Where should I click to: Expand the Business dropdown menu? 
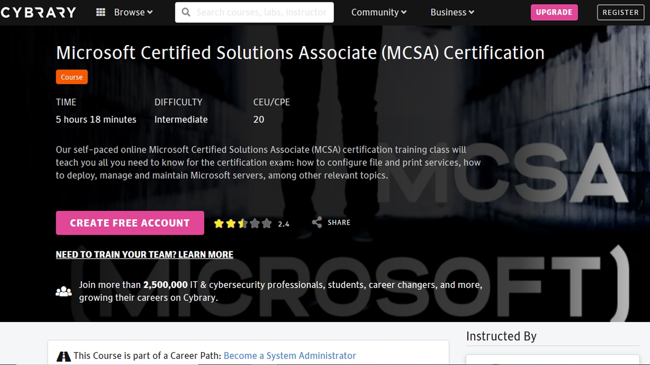pyautogui.click(x=452, y=12)
